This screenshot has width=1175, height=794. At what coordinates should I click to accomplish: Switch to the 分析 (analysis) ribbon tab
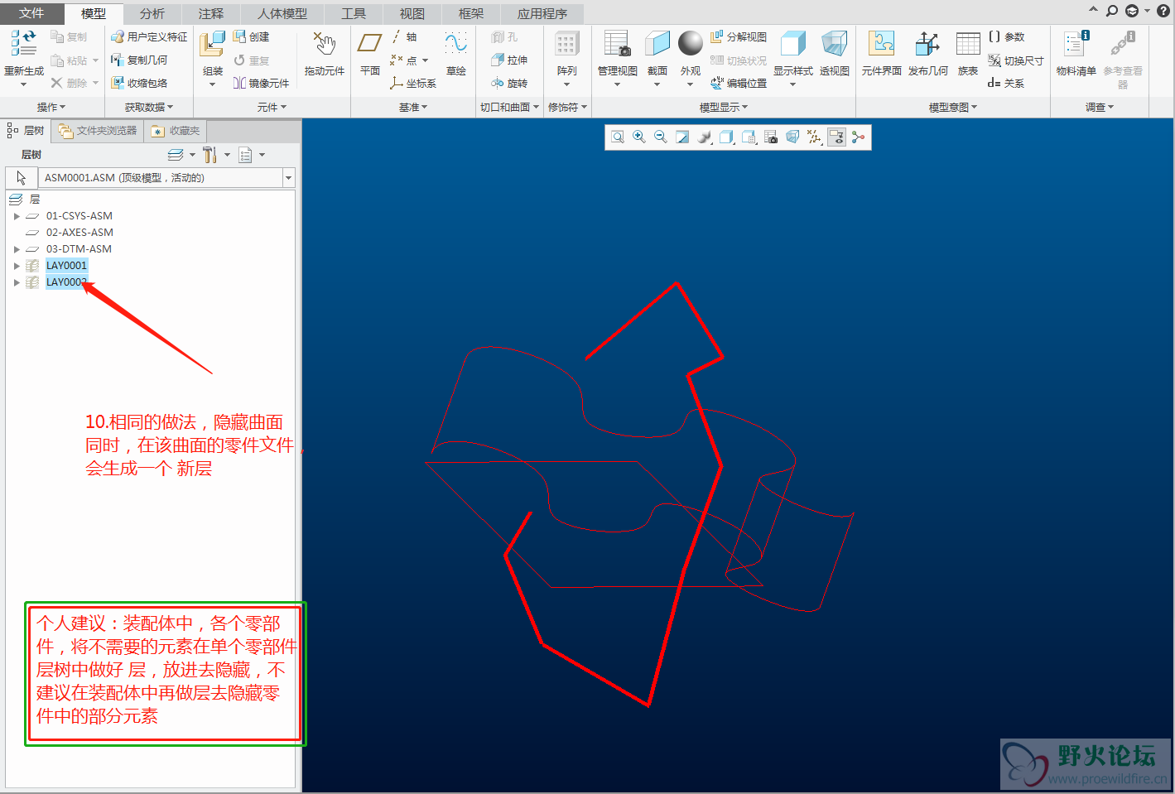(152, 13)
